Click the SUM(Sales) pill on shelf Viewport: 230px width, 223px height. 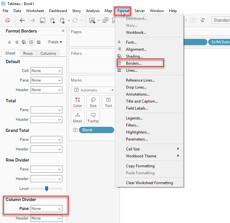pos(219,42)
